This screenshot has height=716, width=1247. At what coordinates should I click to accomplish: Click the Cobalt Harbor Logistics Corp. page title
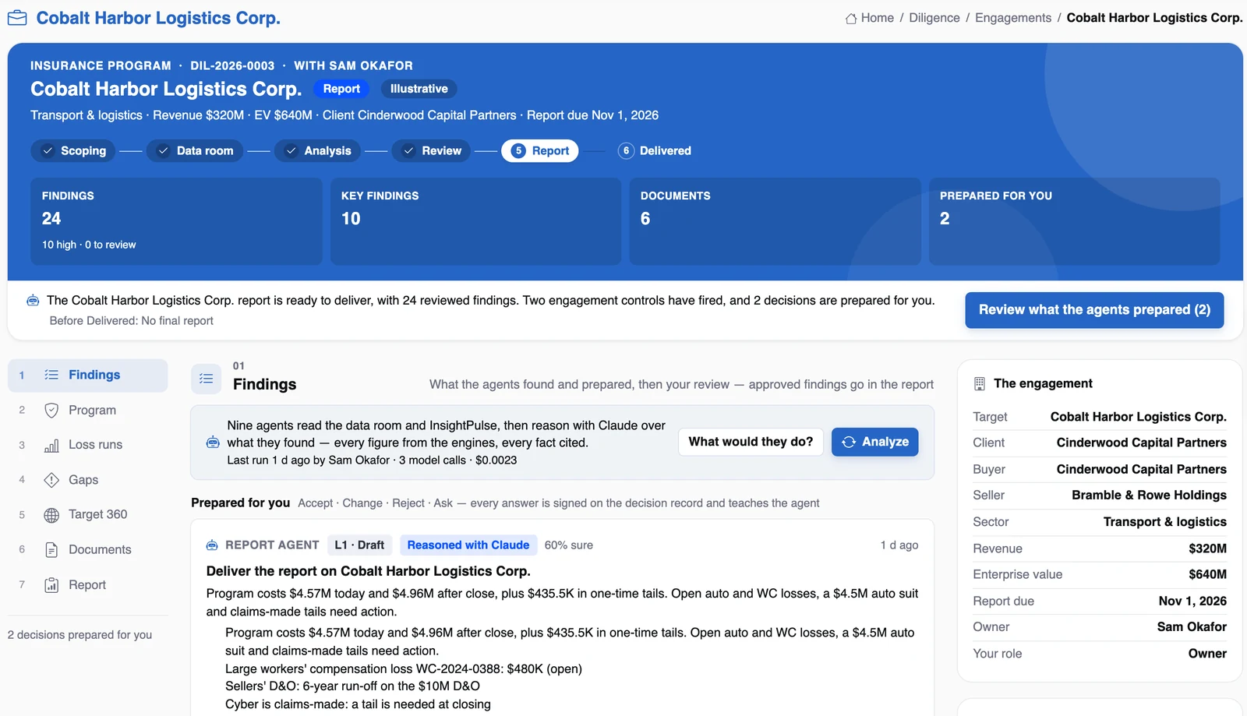(x=158, y=18)
